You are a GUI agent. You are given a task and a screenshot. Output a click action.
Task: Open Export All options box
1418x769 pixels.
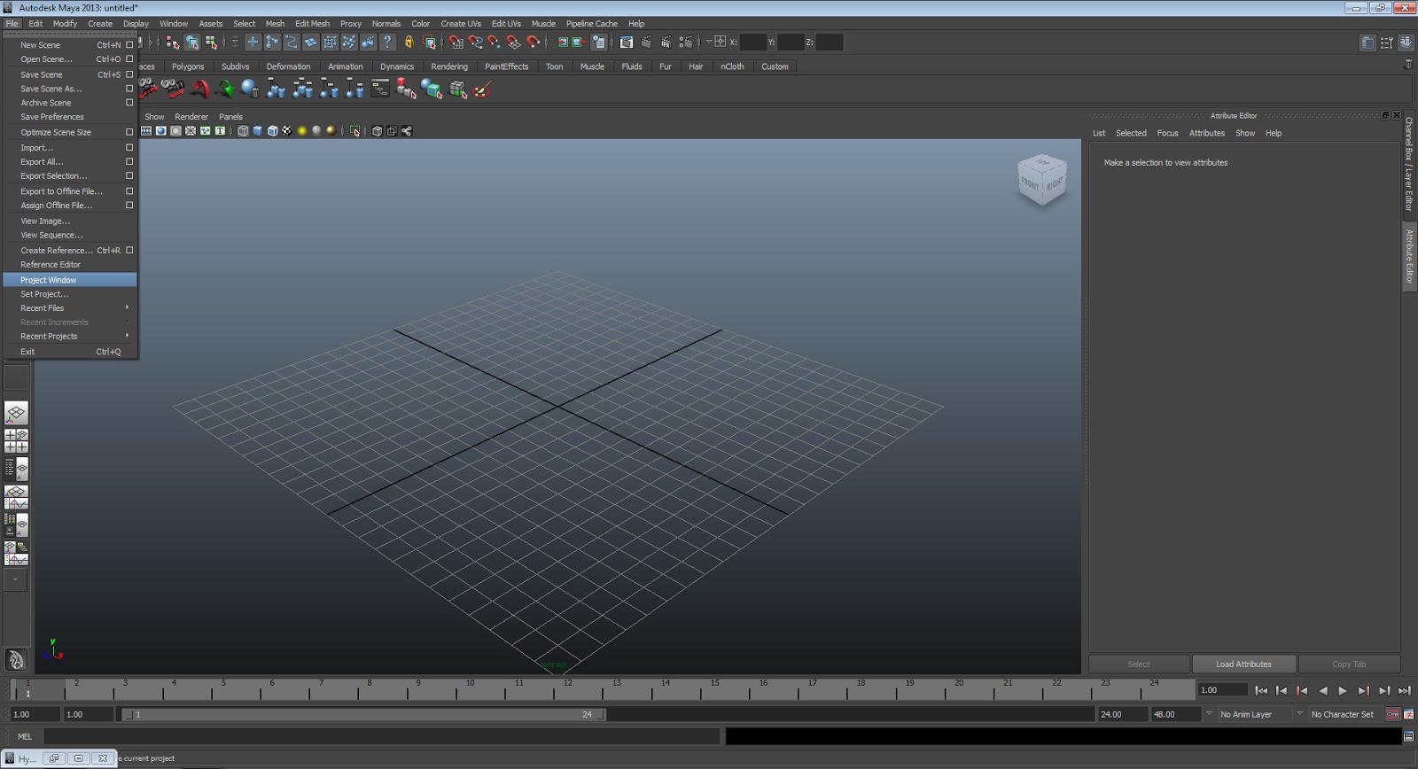coord(129,162)
